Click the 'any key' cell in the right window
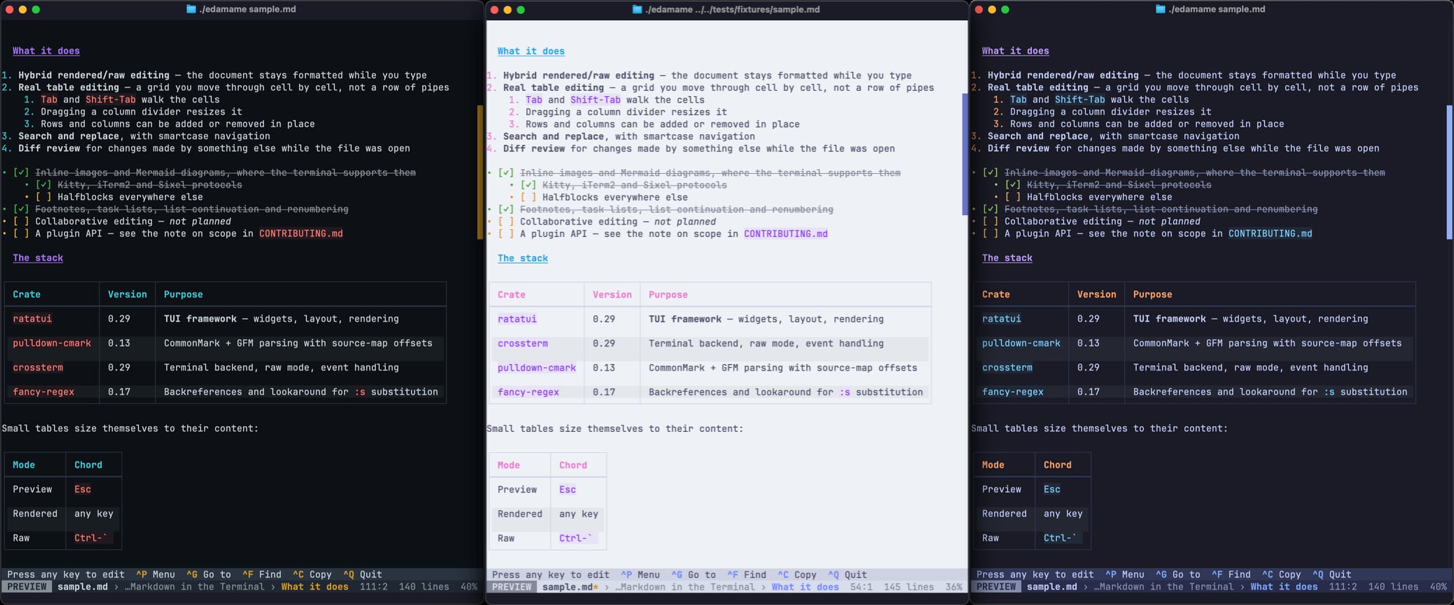Screen dimensions: 1454x605 pos(1063,513)
